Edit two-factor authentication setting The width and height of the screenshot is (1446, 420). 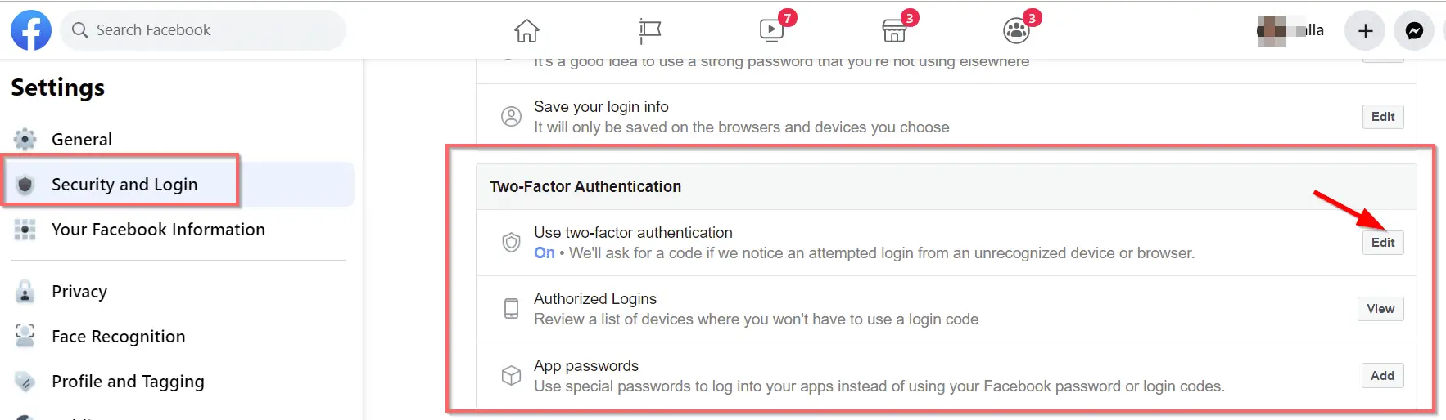point(1383,243)
